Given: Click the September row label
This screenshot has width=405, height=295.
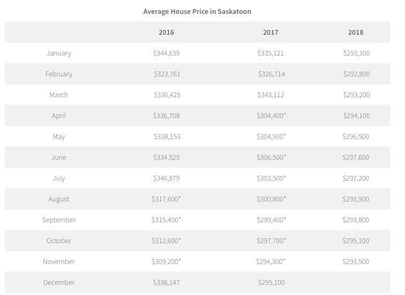Looking at the screenshot, I should click(x=59, y=220).
